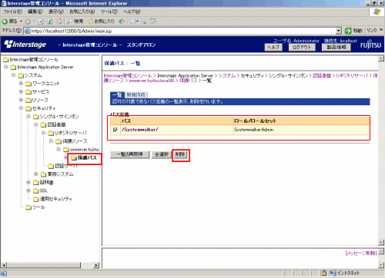Click the 保護パス folder icon in tree
Viewport: 385px width, 278px height.
click(x=74, y=157)
